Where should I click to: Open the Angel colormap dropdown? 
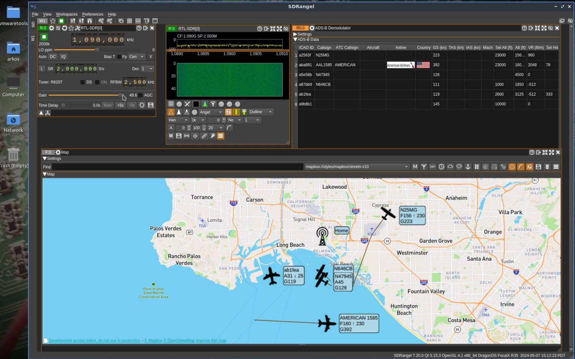click(211, 112)
